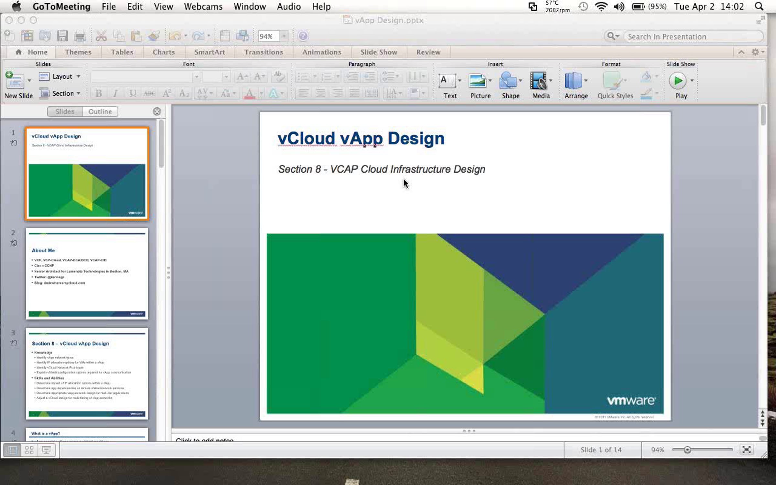Open the ribbon settings gear menu

(x=757, y=52)
